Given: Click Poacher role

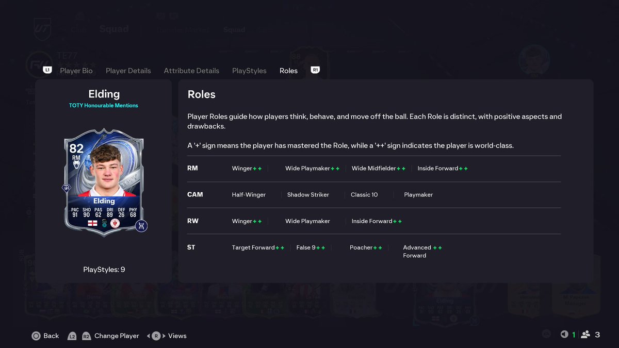Looking at the screenshot, I should [366, 248].
